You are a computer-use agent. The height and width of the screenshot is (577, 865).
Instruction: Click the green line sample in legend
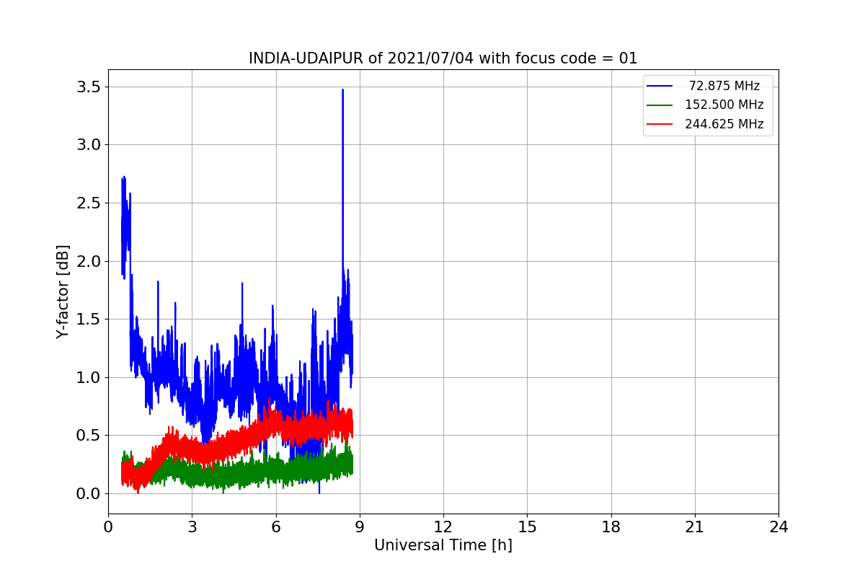(660, 105)
